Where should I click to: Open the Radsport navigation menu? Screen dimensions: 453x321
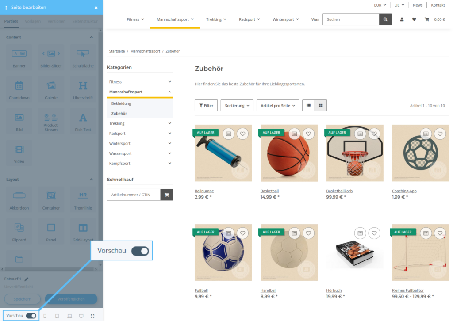249,19
